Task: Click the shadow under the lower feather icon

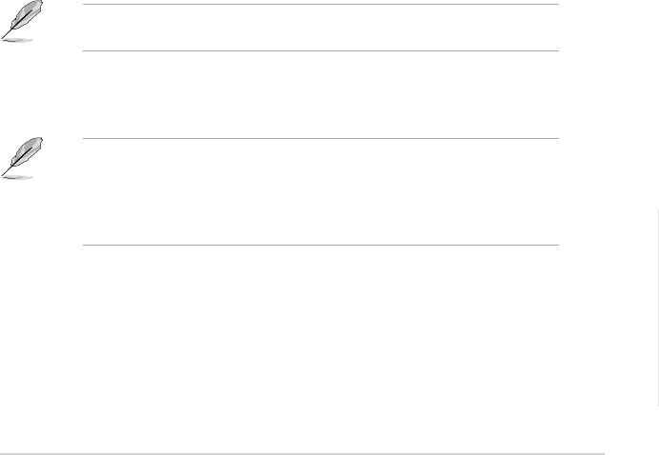Action: point(16,176)
